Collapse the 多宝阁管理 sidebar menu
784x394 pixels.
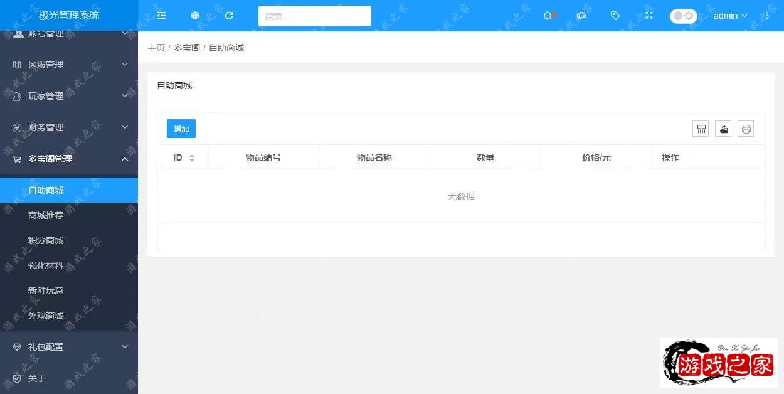click(69, 159)
